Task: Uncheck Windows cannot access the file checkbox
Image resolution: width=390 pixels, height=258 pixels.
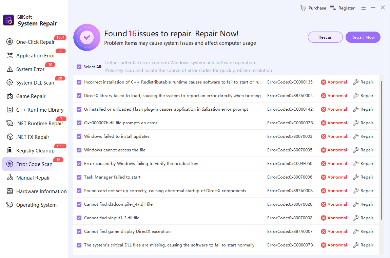Action: 79,150
